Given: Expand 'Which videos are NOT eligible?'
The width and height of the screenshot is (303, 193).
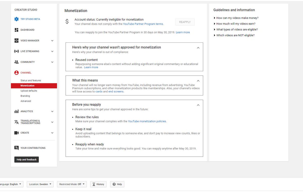Looking at the screenshot, I should pyautogui.click(x=234, y=35).
